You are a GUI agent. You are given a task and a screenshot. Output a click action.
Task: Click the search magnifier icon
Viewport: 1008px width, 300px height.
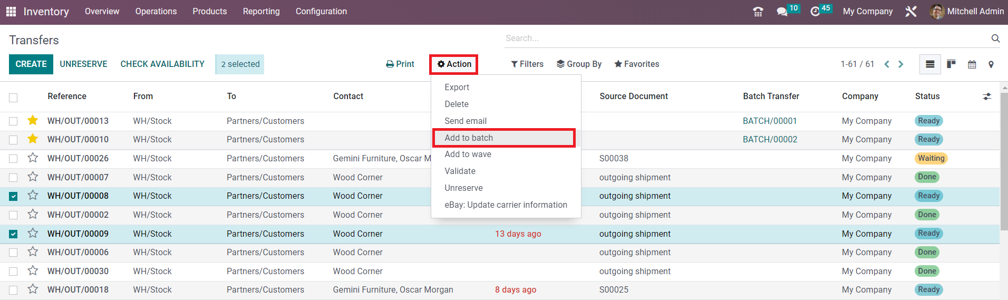pos(995,38)
